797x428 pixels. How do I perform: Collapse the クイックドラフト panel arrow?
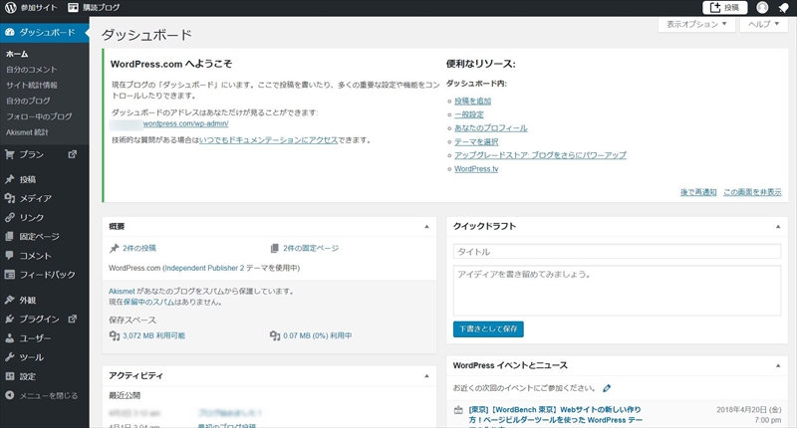(x=778, y=226)
